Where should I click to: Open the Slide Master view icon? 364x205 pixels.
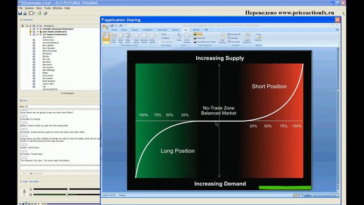(136, 38)
